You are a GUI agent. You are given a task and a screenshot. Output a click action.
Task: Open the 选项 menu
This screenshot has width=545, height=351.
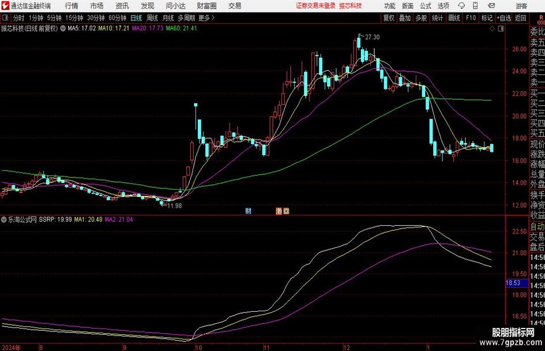[x=443, y=6]
